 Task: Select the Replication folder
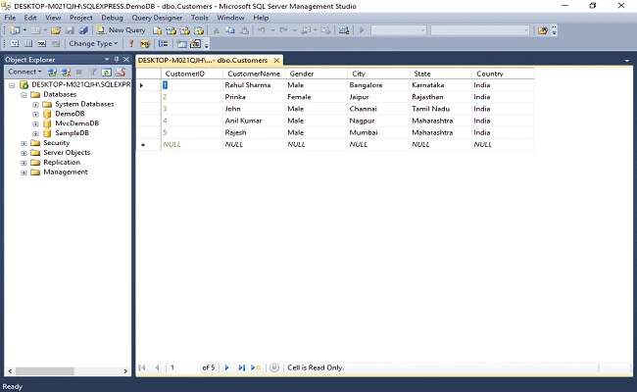62,163
